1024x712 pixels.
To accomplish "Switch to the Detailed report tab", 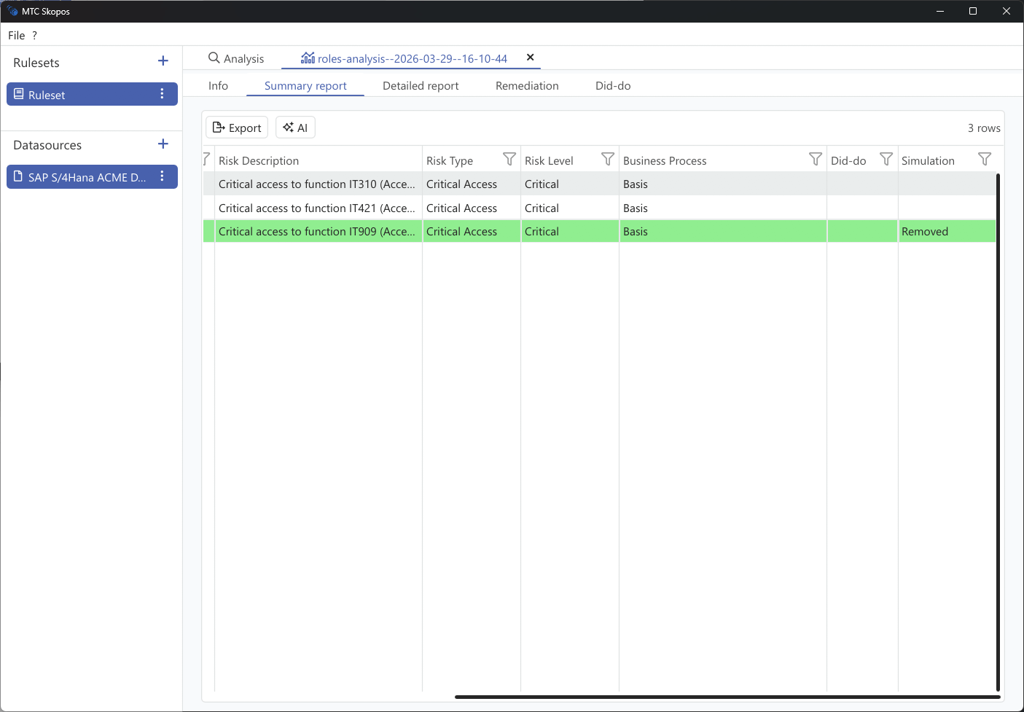I will point(421,85).
